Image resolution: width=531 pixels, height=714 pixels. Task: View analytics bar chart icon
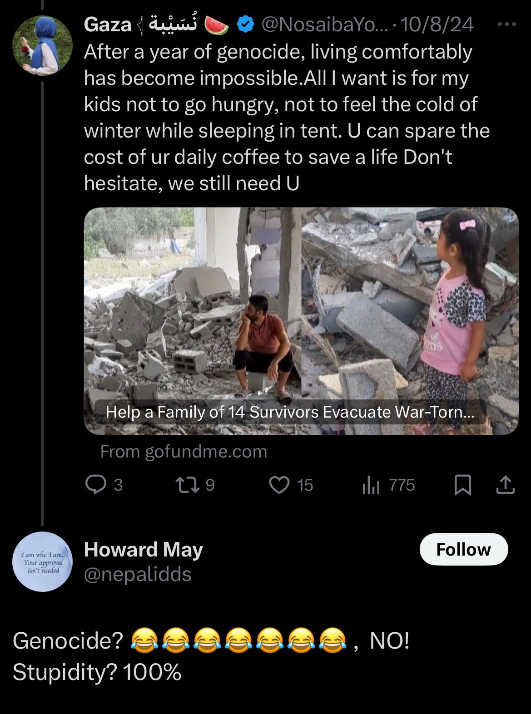coord(371,485)
